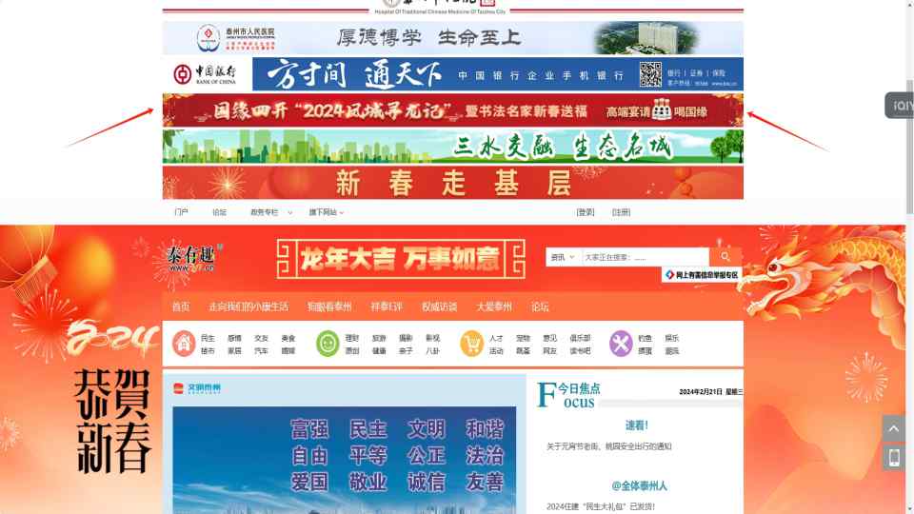Viewport: 914px width, 514px height.
Task: Click the Bank of China logo
Action: point(206,74)
